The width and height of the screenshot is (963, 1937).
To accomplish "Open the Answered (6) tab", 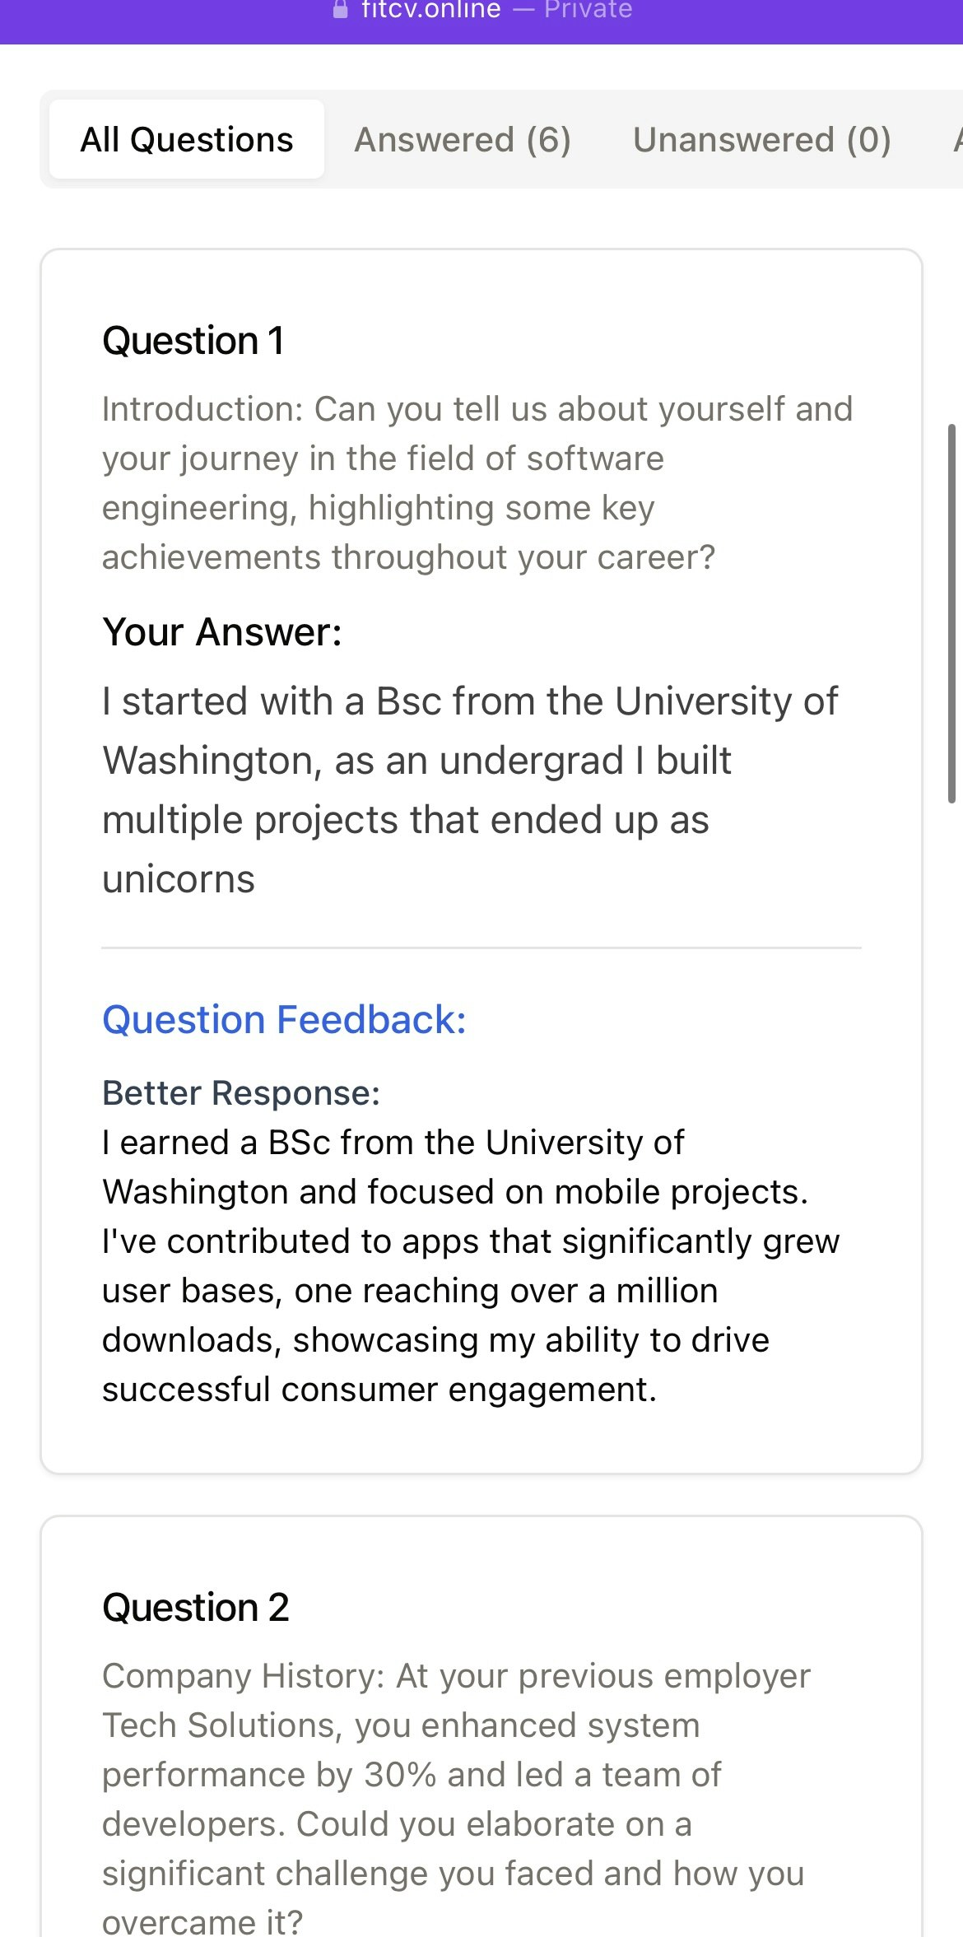I will click(x=463, y=140).
